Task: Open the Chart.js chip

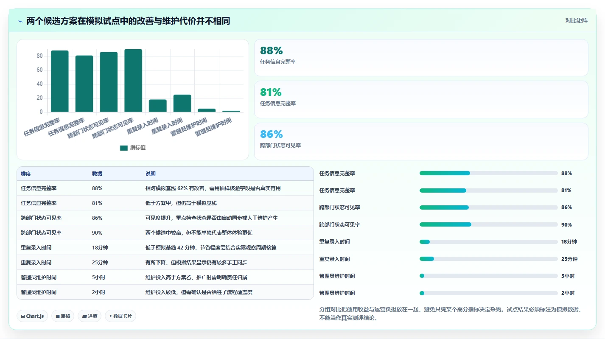Action: pos(32,316)
